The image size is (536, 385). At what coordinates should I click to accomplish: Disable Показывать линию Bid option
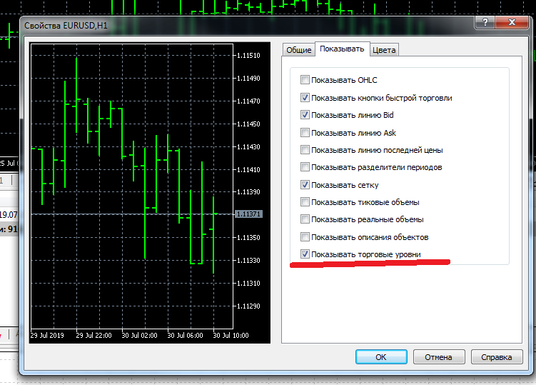[x=305, y=115]
